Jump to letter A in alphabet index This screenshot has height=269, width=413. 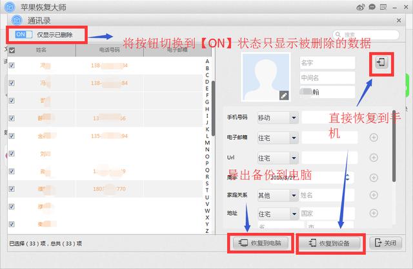coord(207,61)
